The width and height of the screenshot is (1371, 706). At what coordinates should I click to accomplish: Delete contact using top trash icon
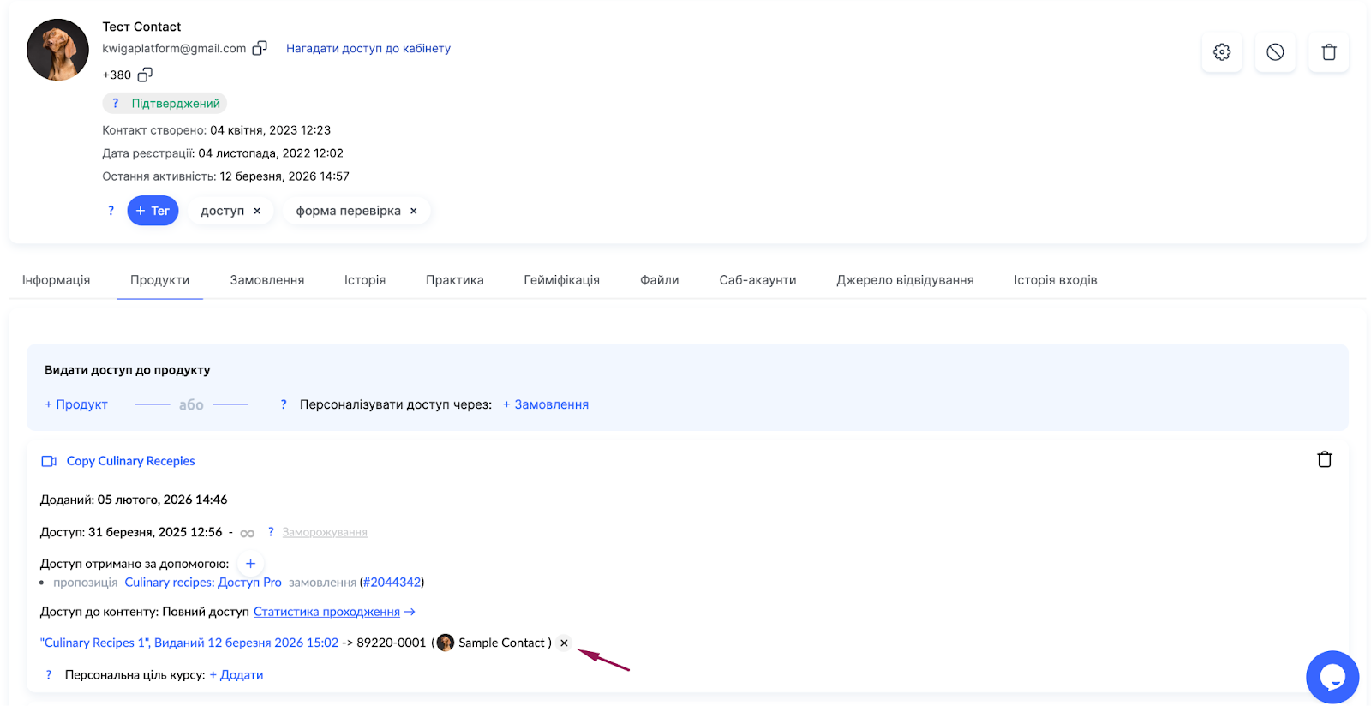(x=1328, y=52)
